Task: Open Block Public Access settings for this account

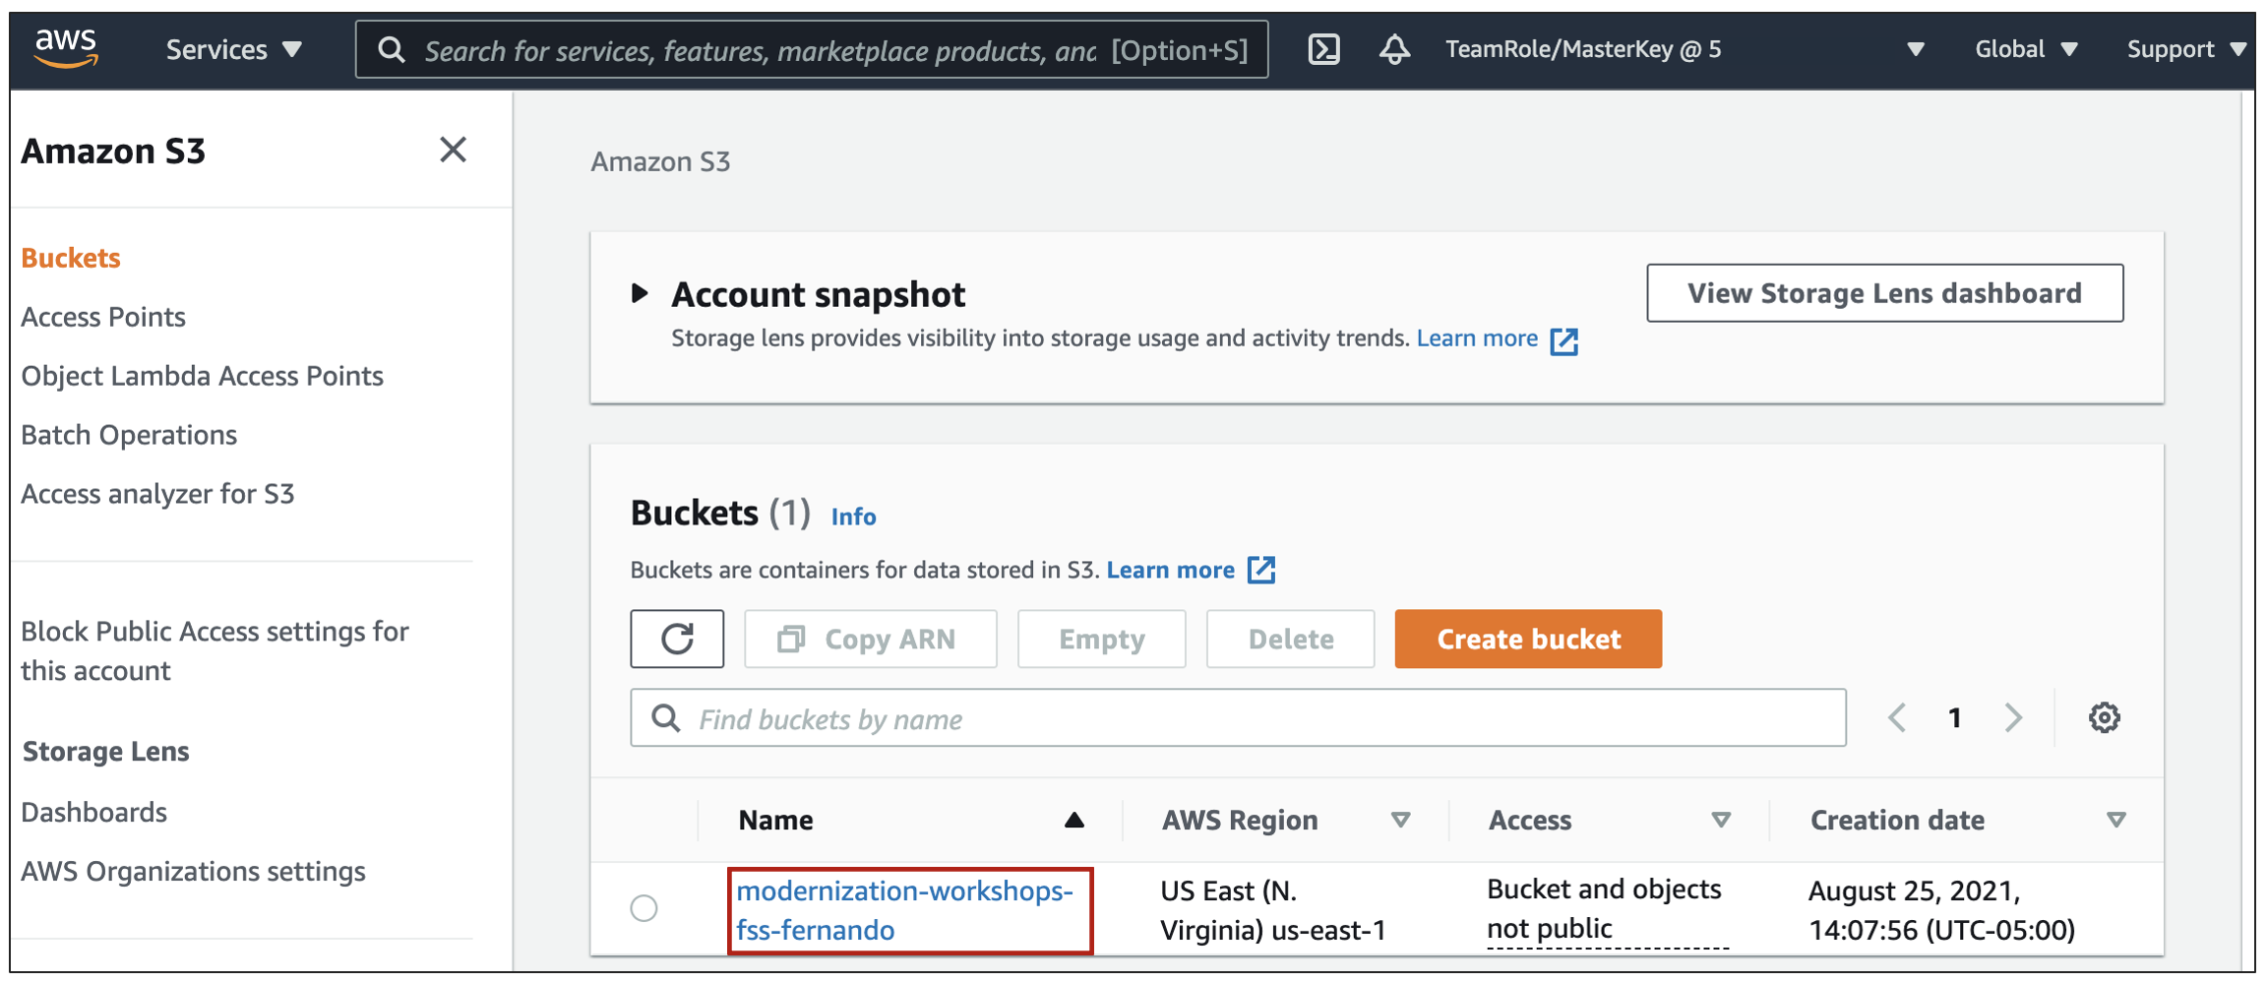Action: 214,651
